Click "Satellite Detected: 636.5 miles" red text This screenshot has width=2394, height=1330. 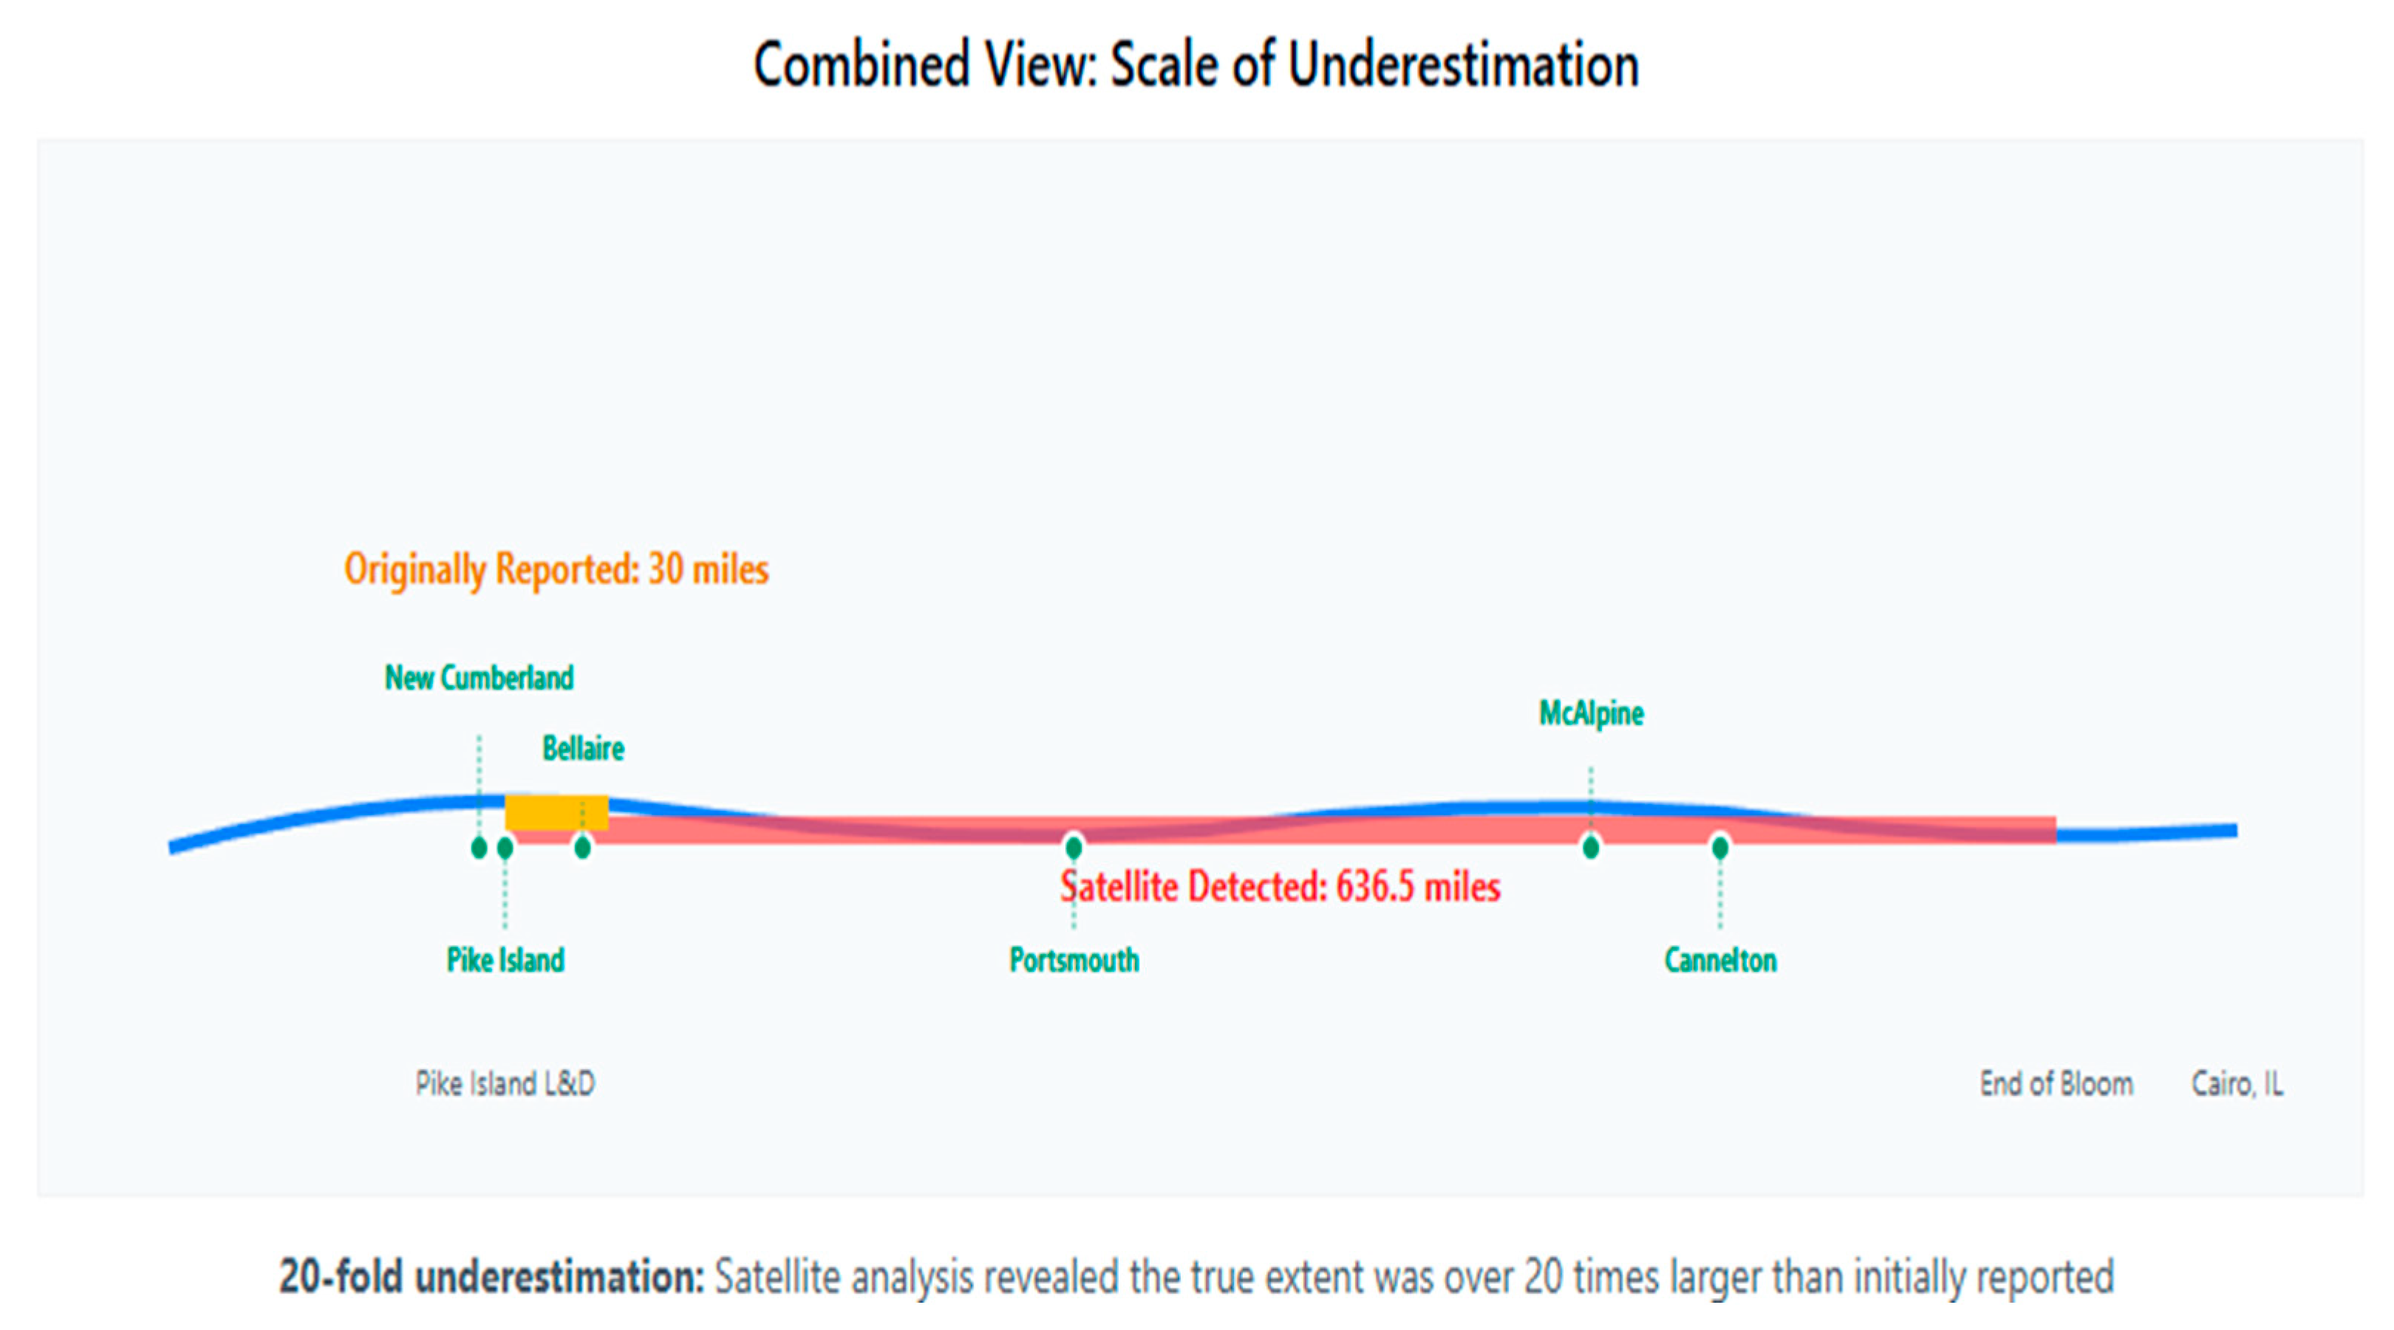click(1280, 887)
